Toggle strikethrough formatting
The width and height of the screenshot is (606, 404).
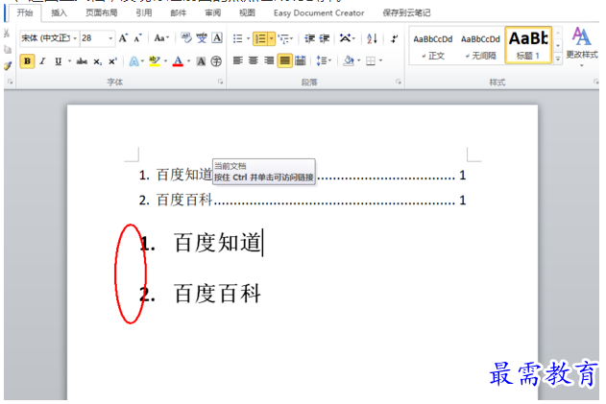(x=82, y=61)
